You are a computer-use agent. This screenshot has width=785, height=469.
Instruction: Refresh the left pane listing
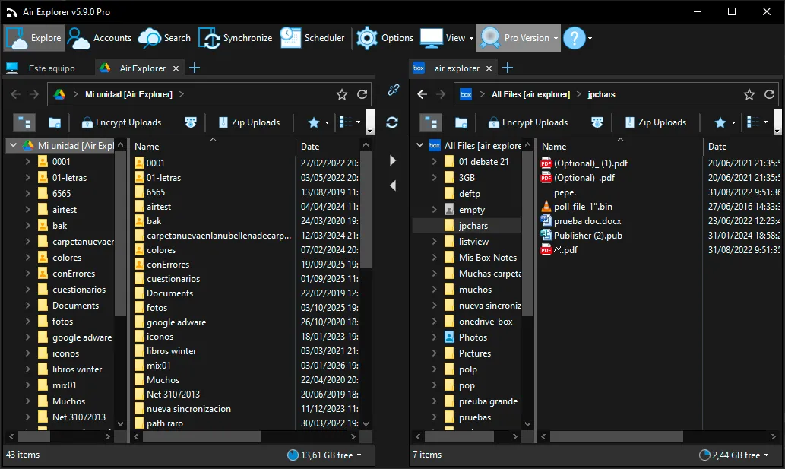(362, 94)
